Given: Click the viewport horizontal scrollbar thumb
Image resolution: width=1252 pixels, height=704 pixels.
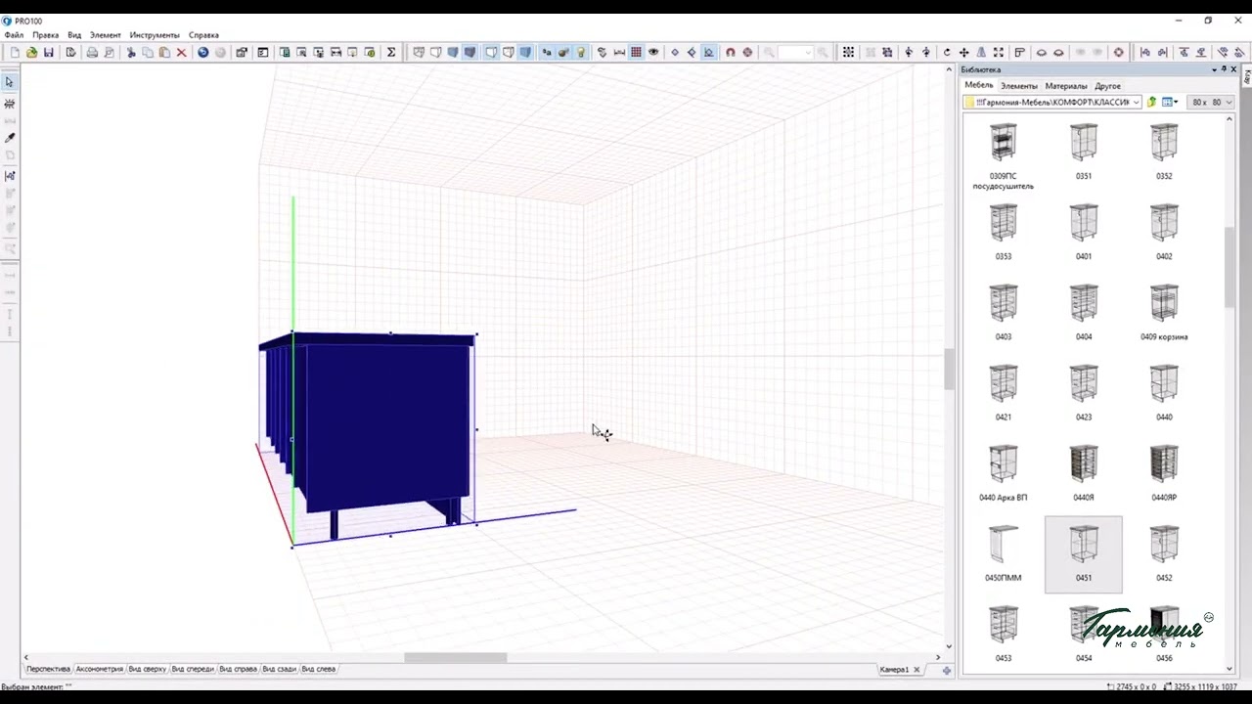Looking at the screenshot, I should click(456, 657).
